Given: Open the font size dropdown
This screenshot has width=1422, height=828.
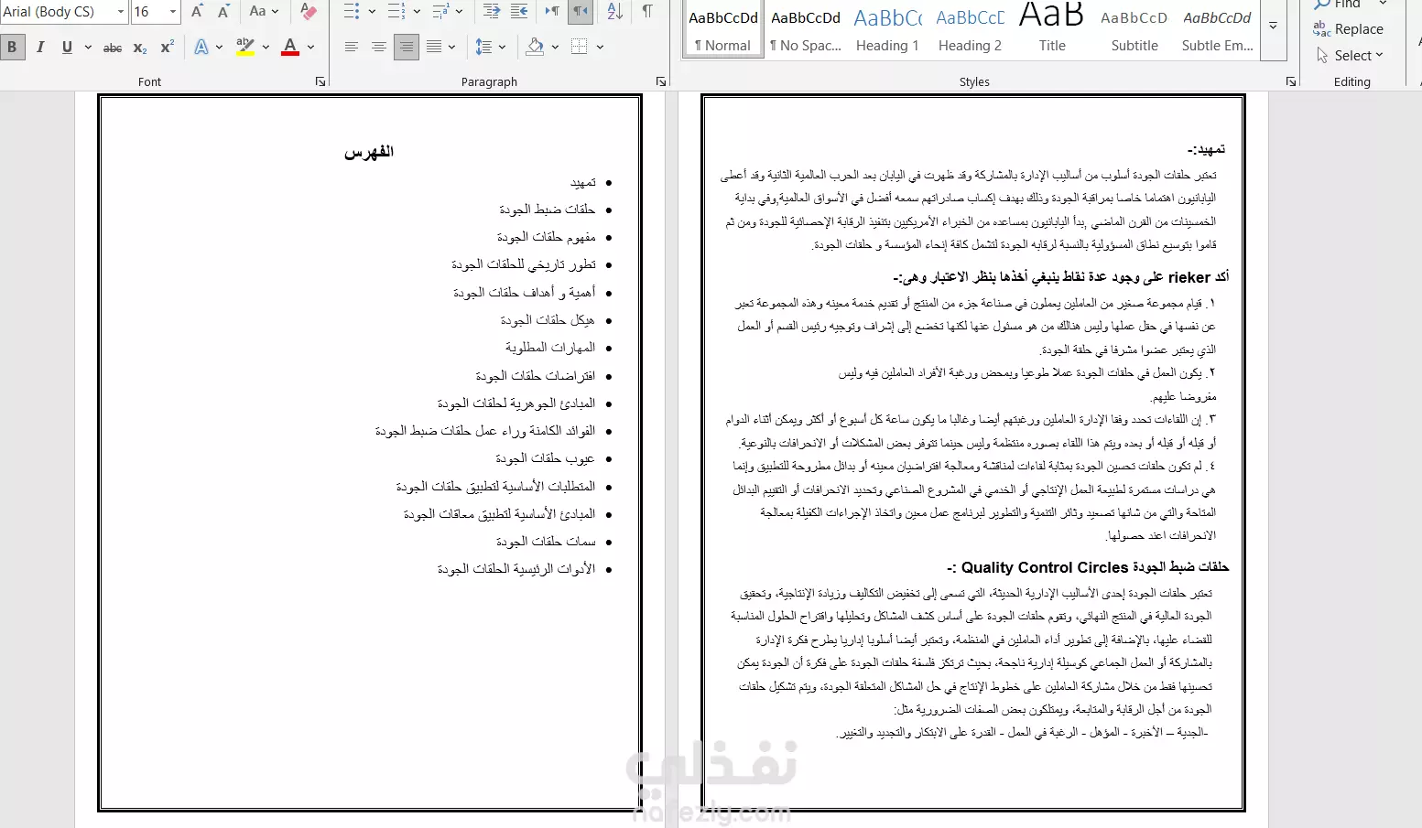Looking at the screenshot, I should click(x=173, y=11).
